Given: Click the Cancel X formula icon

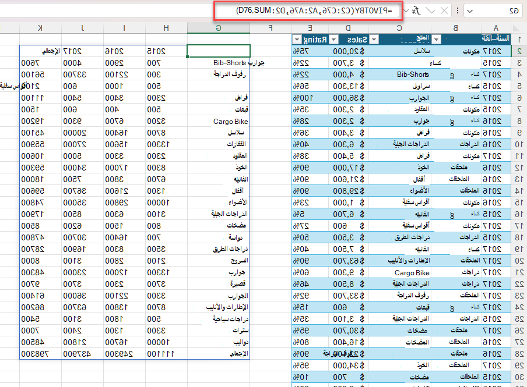Looking at the screenshot, I should pos(444,10).
